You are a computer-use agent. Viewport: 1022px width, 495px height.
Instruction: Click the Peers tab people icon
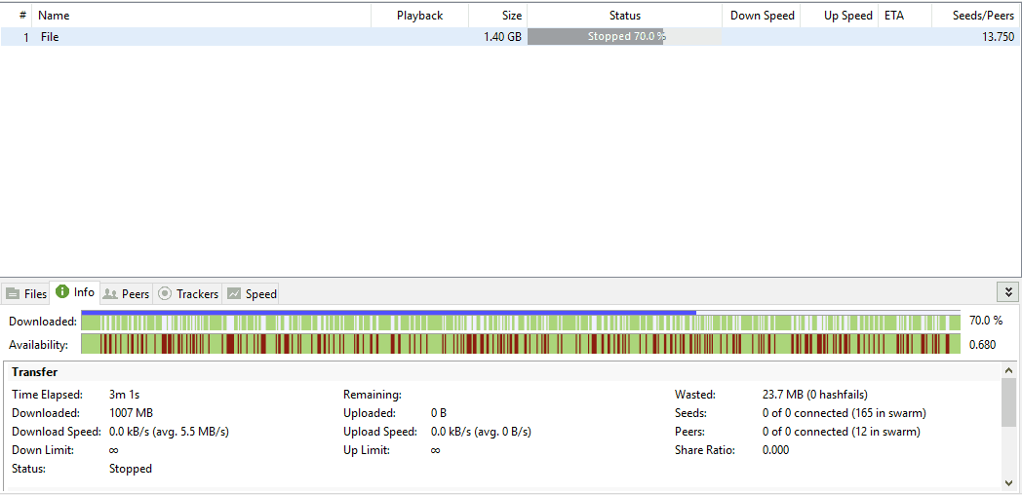(x=110, y=294)
